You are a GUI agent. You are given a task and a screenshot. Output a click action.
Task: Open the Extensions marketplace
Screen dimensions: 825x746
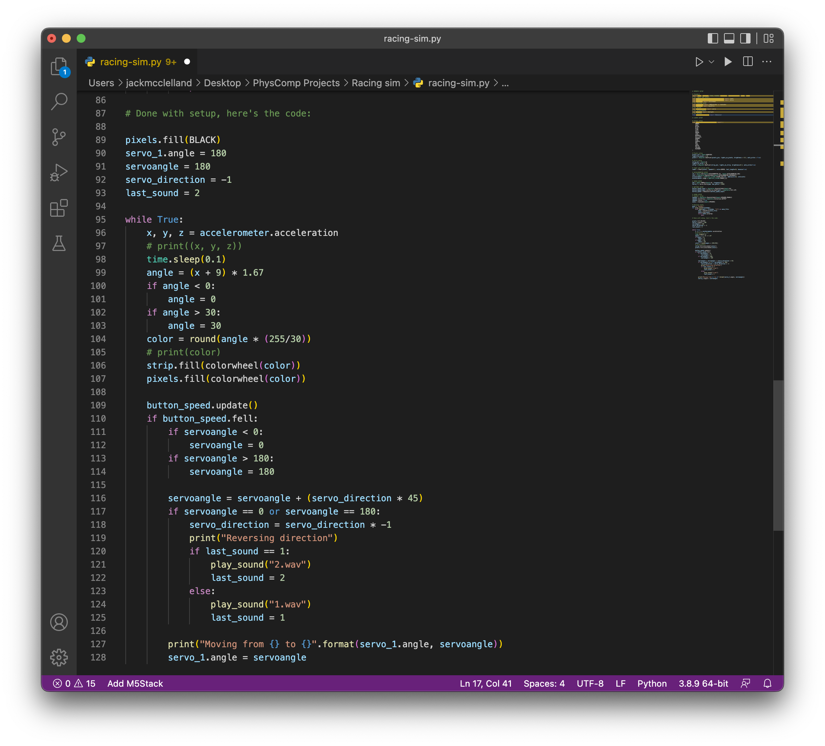(x=59, y=209)
